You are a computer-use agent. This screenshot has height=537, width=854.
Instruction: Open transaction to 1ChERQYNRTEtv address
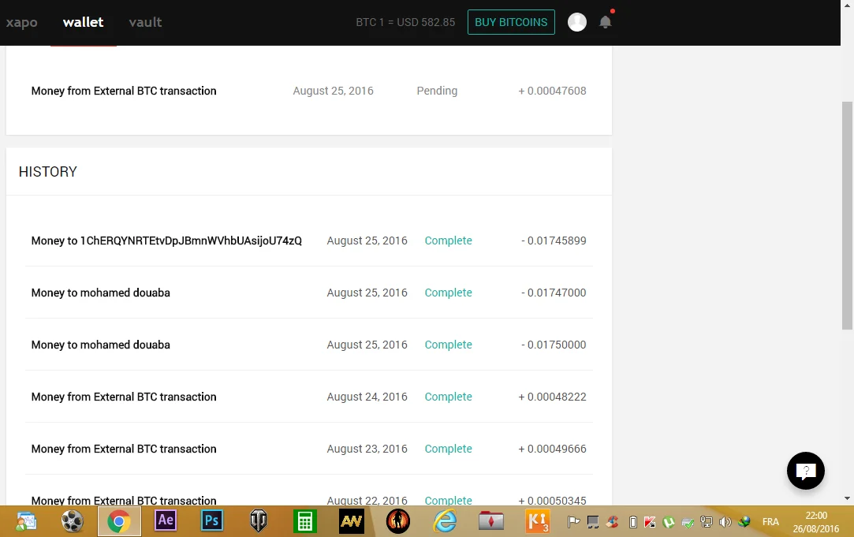pyautogui.click(x=166, y=241)
